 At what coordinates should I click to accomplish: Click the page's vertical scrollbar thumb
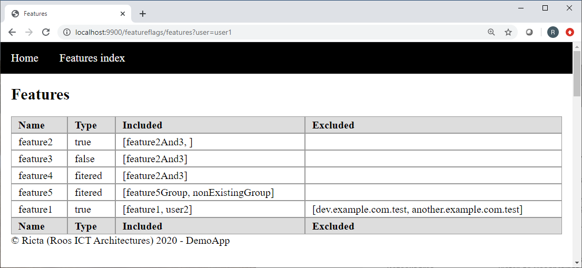(577, 74)
